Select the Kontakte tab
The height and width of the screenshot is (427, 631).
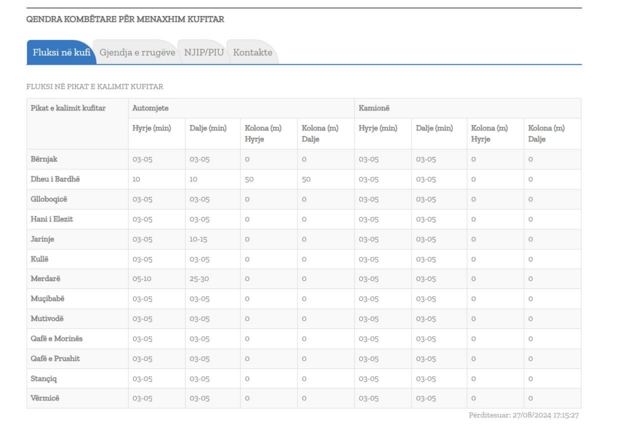pos(253,52)
